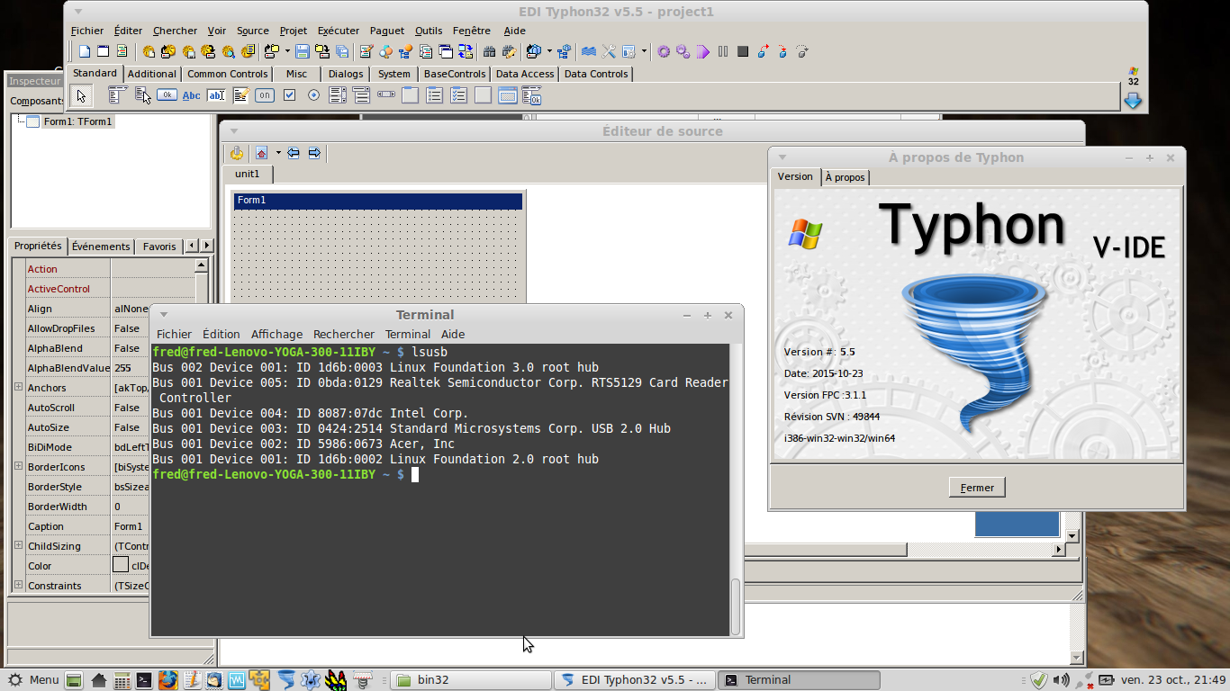Save the current file with floppy icon
1230x691 pixels.
point(303,51)
